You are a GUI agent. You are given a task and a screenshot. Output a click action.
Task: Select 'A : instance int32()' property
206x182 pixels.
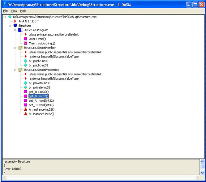[41, 109]
